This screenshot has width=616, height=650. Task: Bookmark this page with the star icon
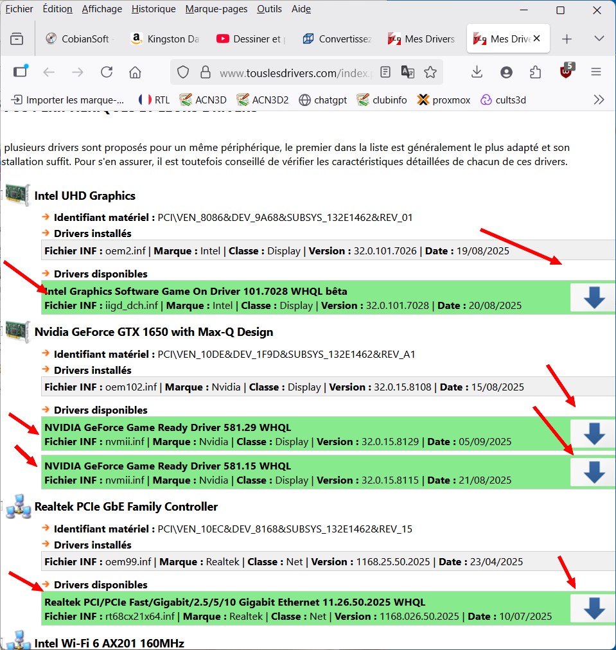coord(430,72)
